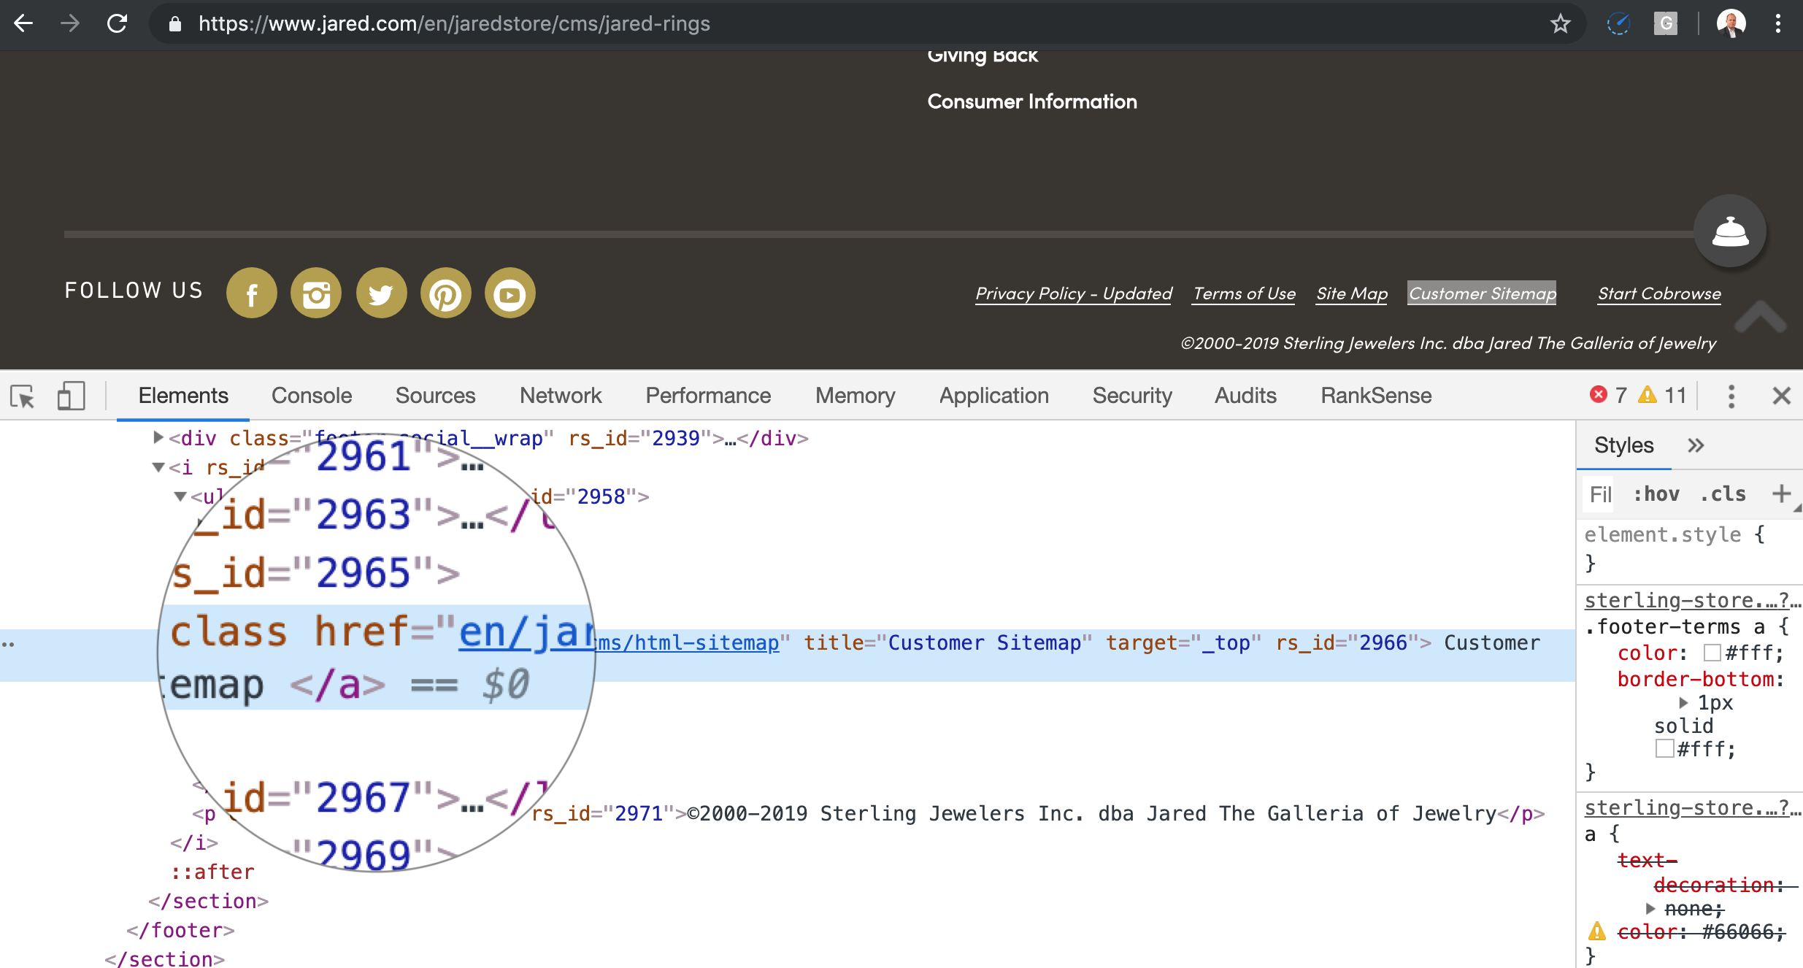Open the Pinterest social icon
This screenshot has width=1803, height=968.
click(445, 293)
